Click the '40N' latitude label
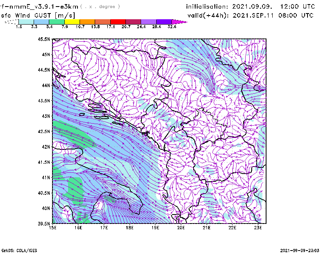 click(x=46, y=208)
